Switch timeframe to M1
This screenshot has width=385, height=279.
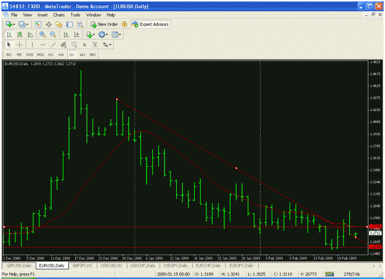(x=9, y=54)
